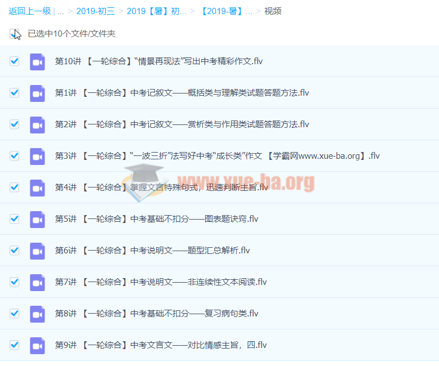Viewport: 439px width, 366px height.
Task: Open 【2019-暑】... breadcrumb folder
Action: click(227, 11)
